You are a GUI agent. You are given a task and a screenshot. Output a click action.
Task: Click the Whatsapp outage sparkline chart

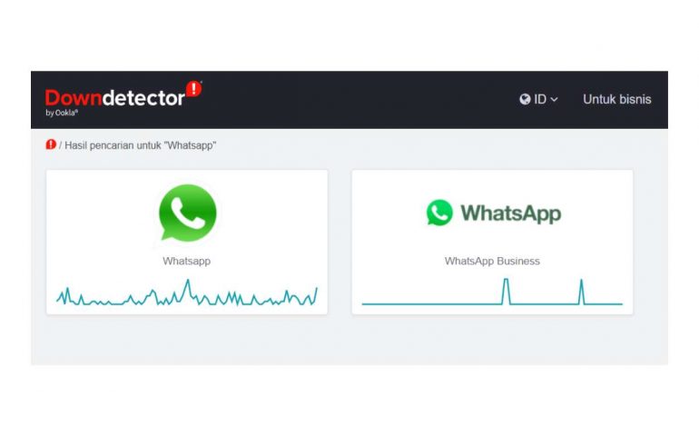pyautogui.click(x=187, y=292)
